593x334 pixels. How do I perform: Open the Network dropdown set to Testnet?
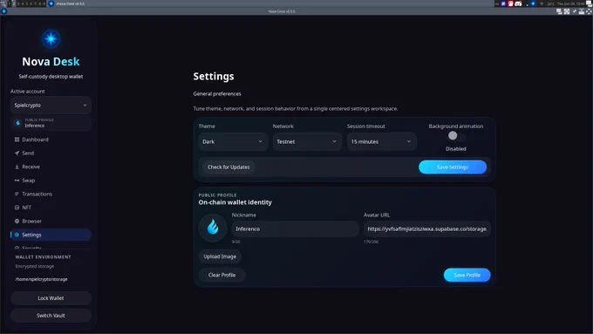(307, 141)
